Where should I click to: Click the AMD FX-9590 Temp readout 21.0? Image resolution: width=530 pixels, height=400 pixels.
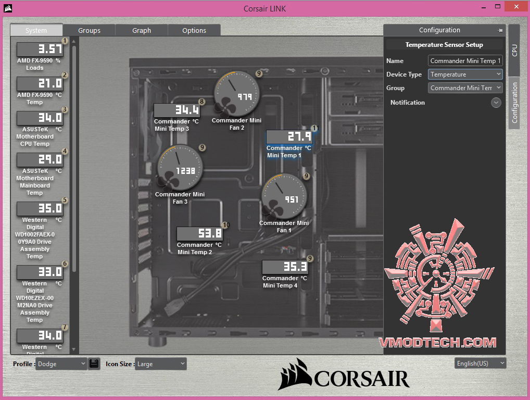(x=40, y=83)
